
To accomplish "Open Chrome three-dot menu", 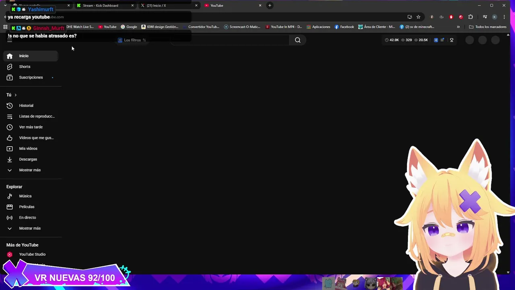I will (x=504, y=17).
